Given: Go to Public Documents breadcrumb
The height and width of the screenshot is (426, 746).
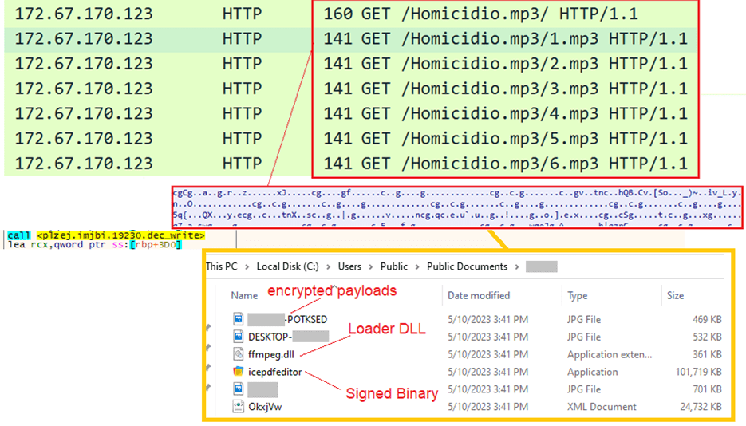Looking at the screenshot, I should [467, 266].
